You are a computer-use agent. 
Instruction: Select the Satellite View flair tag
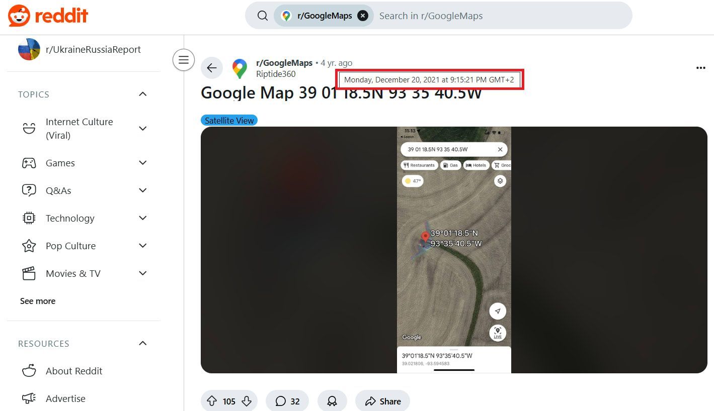point(229,121)
